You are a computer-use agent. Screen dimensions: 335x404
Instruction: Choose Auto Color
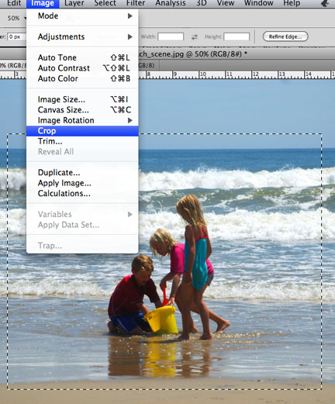[82, 78]
